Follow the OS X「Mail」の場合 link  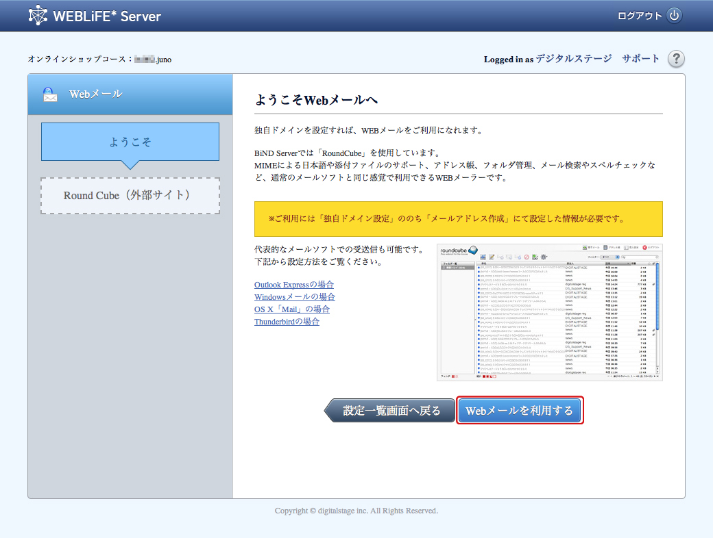point(292,309)
